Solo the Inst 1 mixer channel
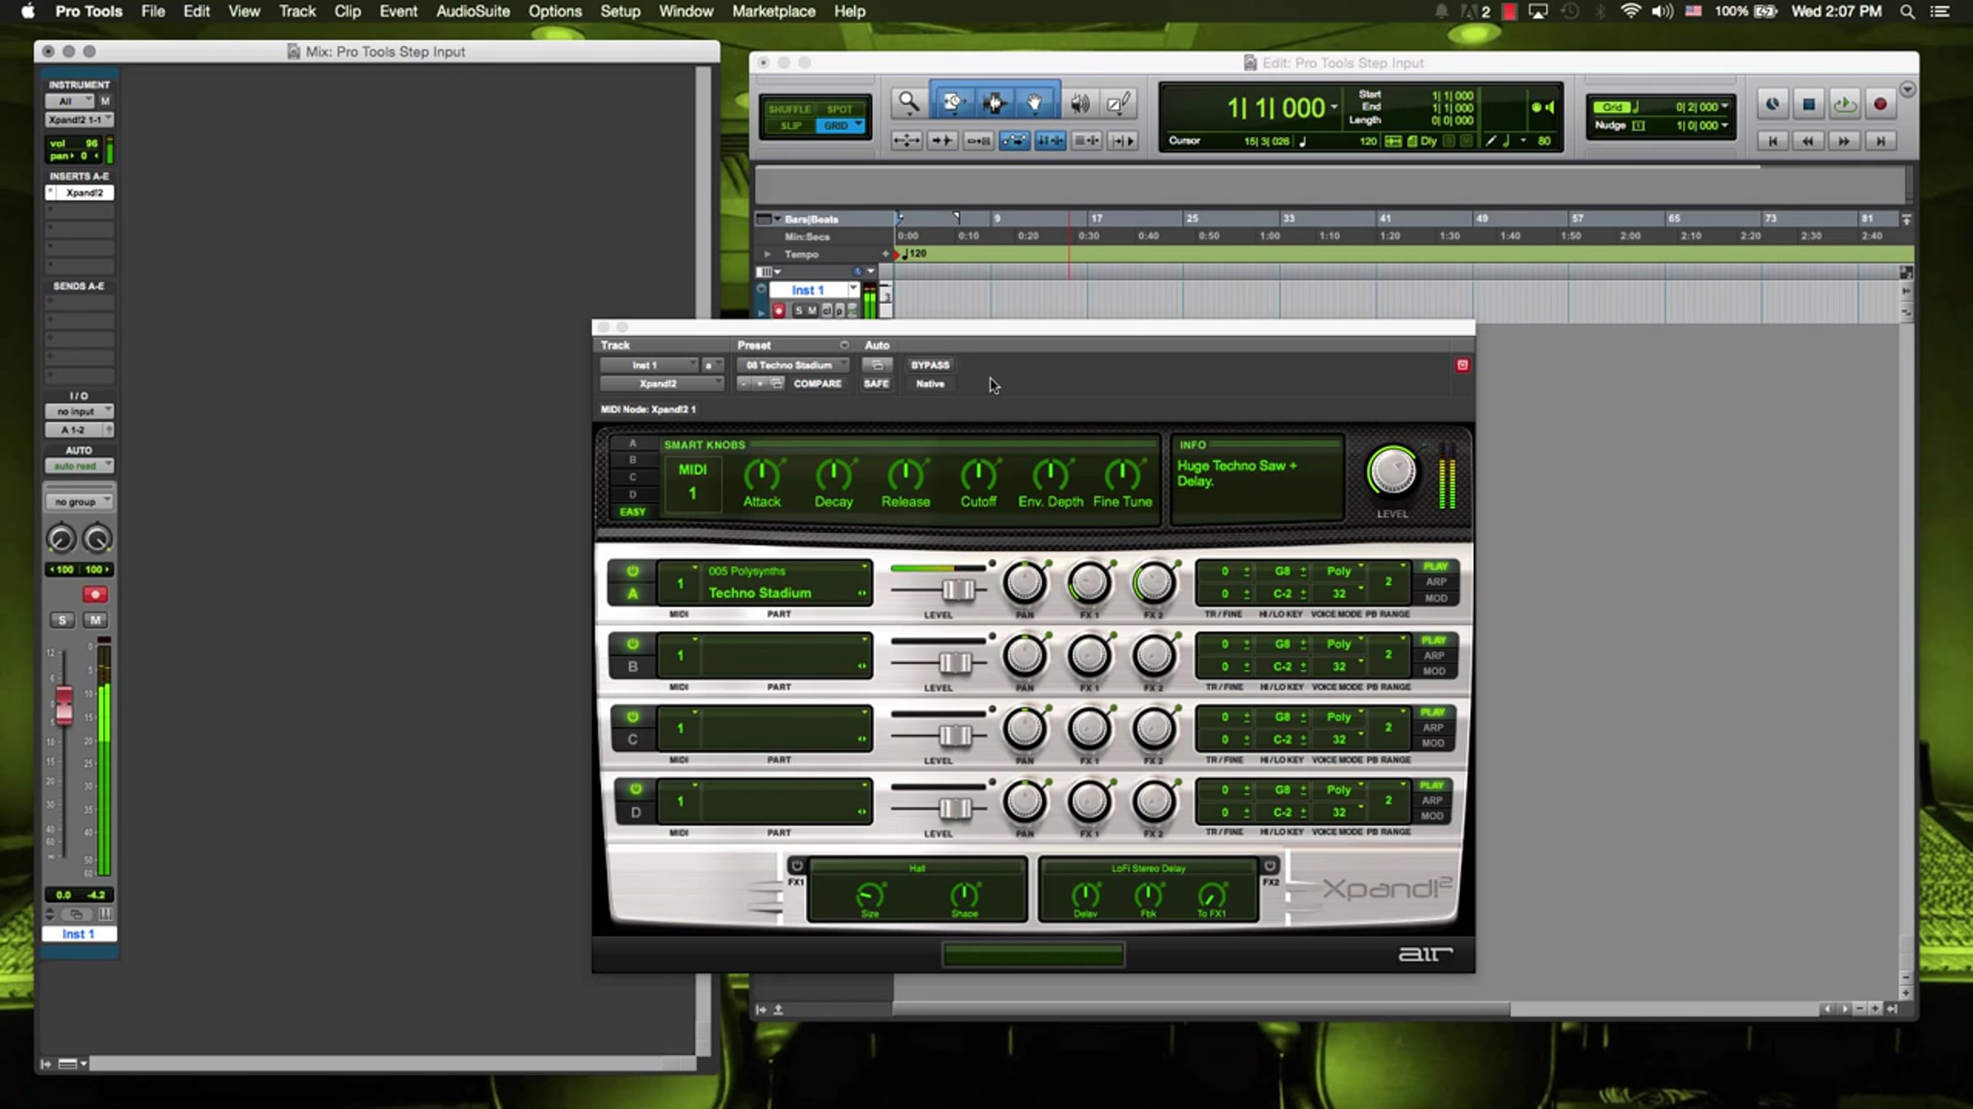 (62, 620)
